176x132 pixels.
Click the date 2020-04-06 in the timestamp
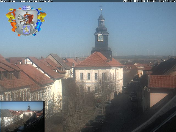tap(134, 1)
